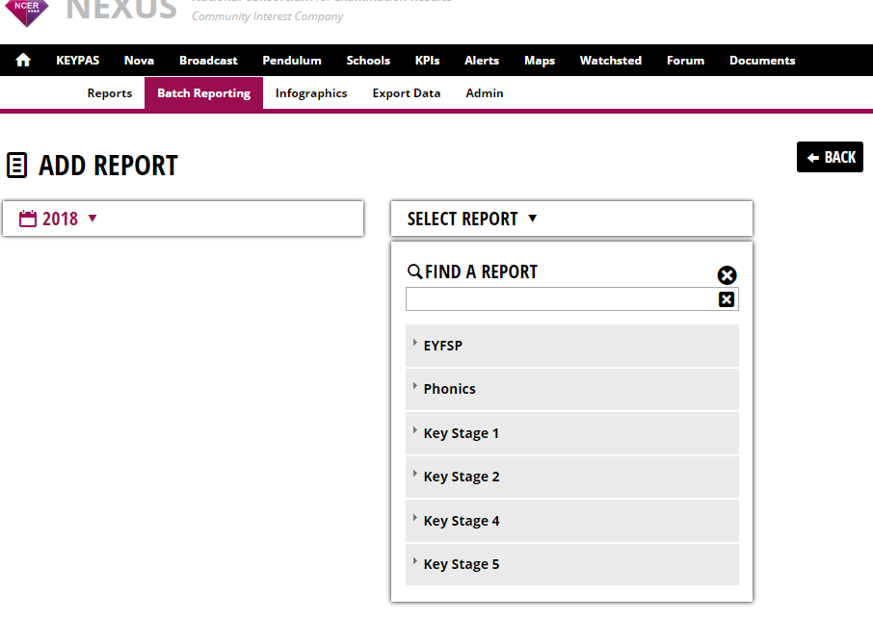873x620 pixels.
Task: Open the Broadcast menu
Action: [208, 60]
